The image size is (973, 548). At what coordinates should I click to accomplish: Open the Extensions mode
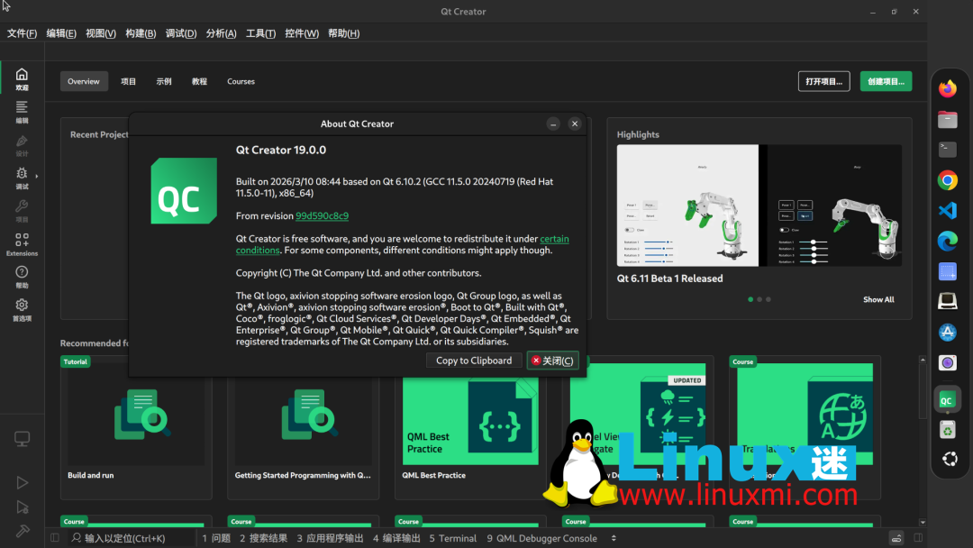22,244
